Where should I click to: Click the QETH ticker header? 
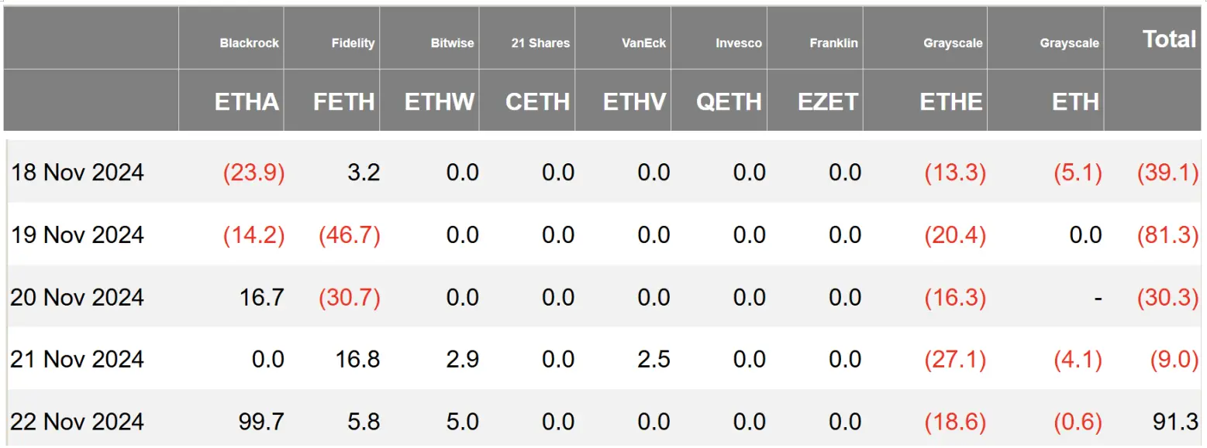(729, 102)
